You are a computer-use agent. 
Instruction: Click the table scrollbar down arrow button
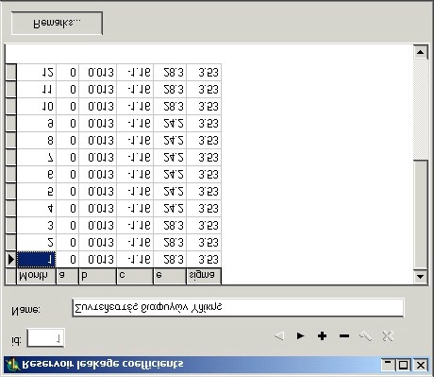point(421,277)
